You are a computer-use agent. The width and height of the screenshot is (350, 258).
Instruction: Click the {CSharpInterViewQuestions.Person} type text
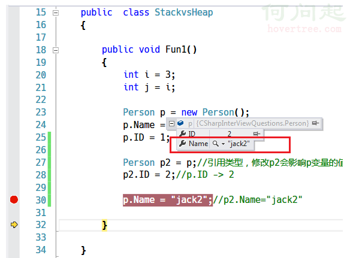(252, 123)
